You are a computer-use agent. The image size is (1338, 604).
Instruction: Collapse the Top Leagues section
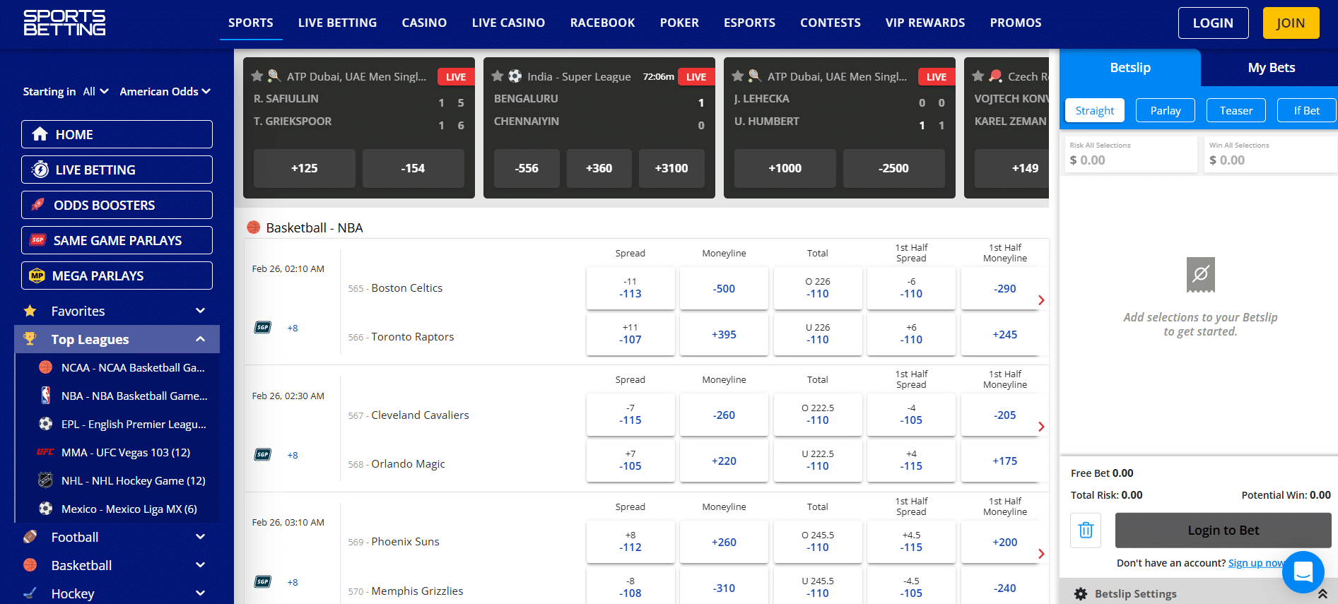pos(201,339)
